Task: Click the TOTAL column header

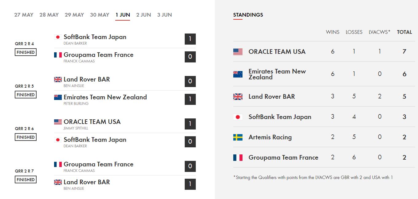Action: pos(404,32)
